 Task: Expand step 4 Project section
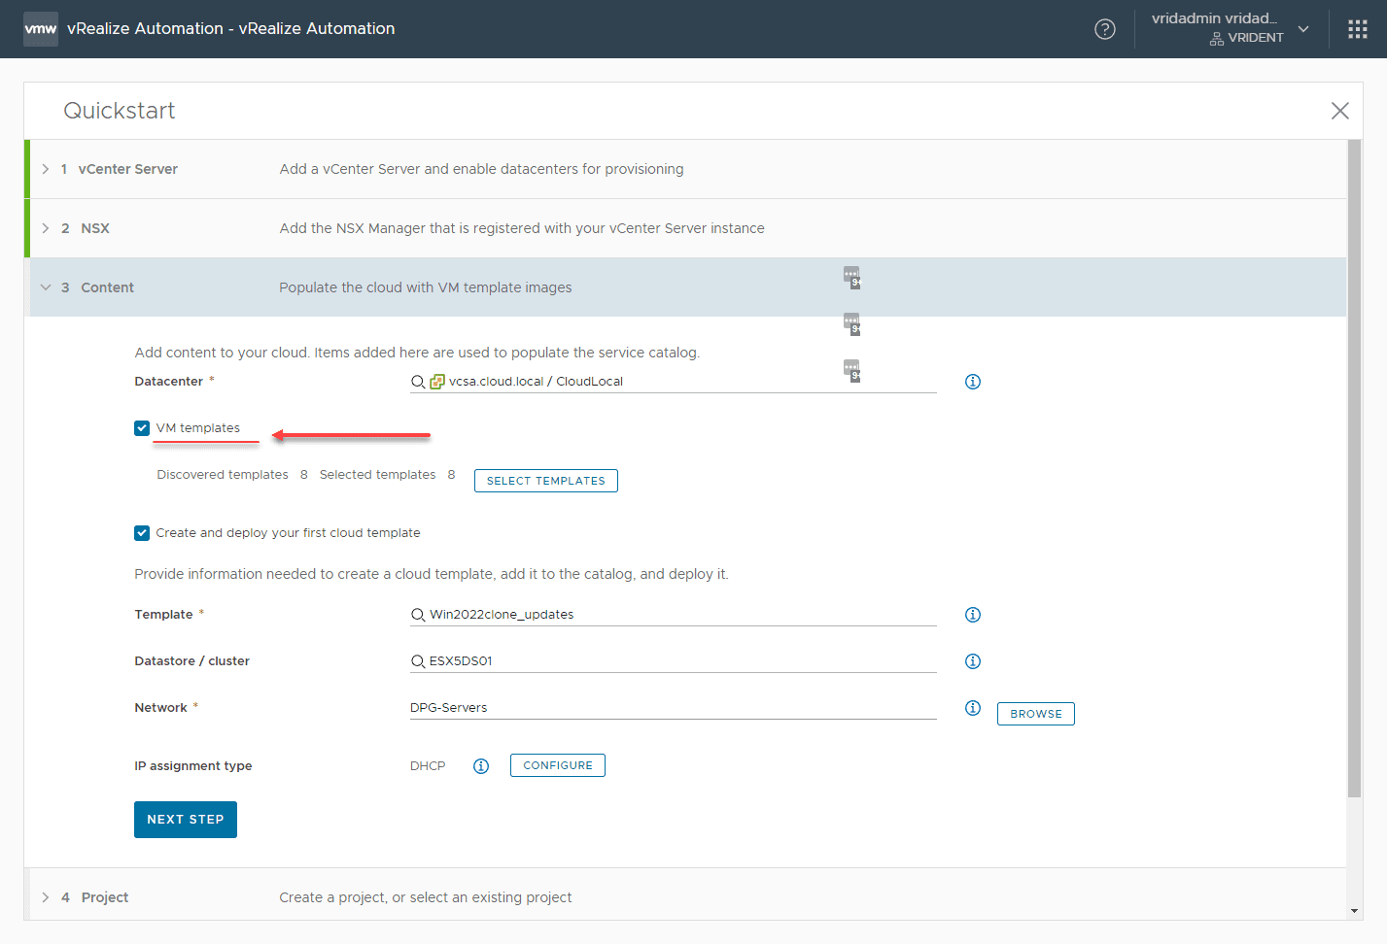(x=46, y=897)
